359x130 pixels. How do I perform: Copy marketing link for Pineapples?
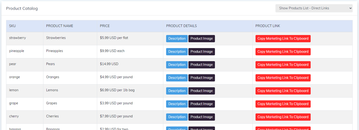pos(283,52)
